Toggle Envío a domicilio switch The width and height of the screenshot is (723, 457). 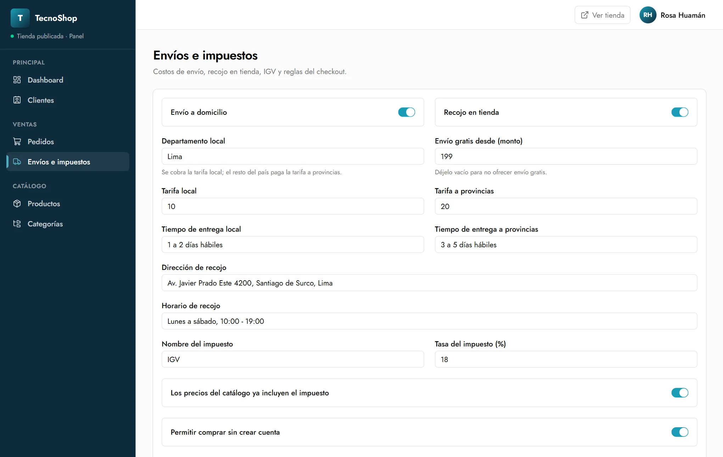coord(407,112)
